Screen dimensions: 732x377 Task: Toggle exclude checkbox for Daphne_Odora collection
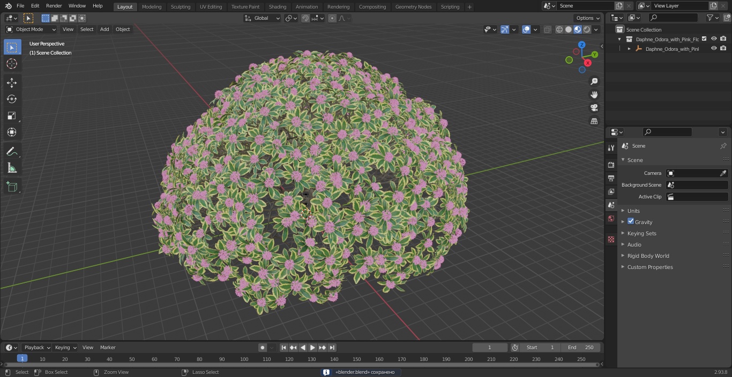pyautogui.click(x=704, y=39)
